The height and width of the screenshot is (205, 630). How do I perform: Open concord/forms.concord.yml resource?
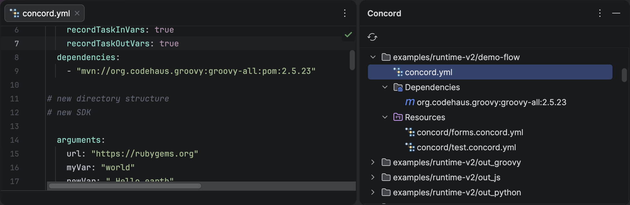pyautogui.click(x=470, y=132)
